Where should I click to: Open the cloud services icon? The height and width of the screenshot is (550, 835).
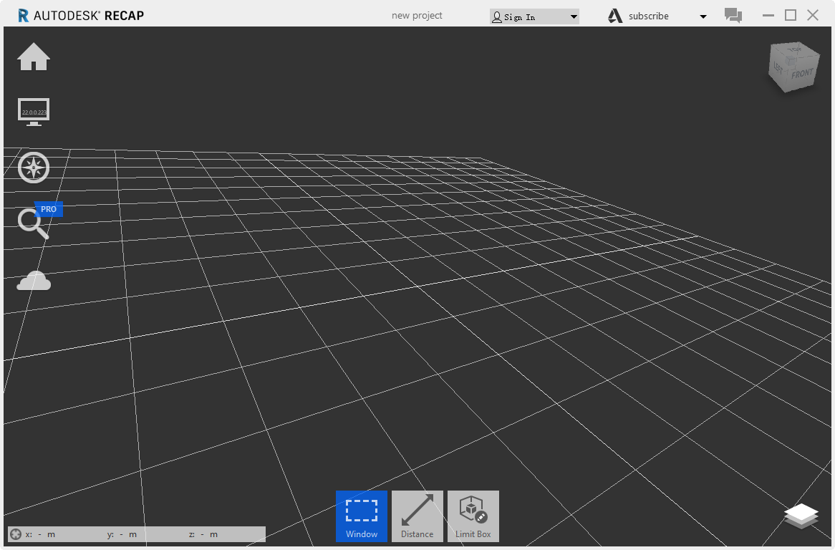[34, 281]
